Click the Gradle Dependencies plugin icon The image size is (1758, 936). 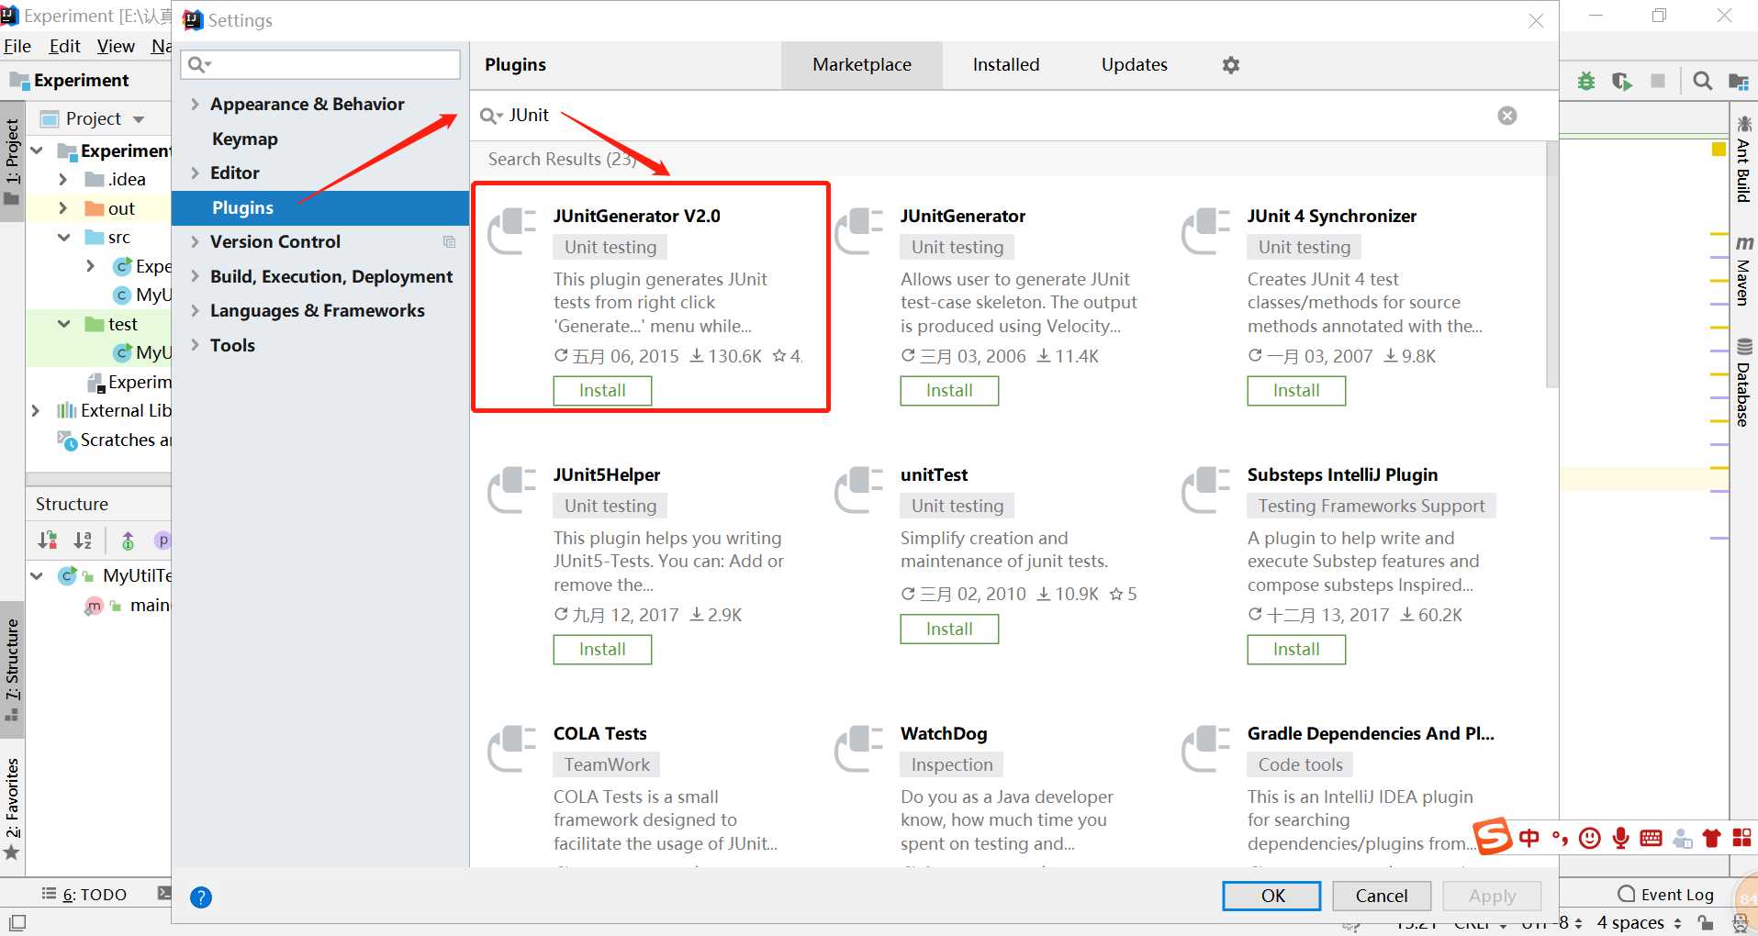[1206, 749]
